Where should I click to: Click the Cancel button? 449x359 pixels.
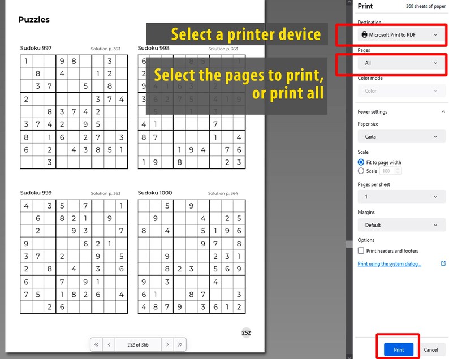point(430,349)
